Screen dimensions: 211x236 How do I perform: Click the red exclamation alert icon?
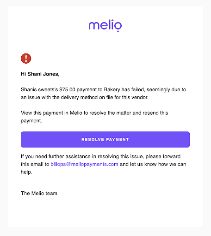26,59
